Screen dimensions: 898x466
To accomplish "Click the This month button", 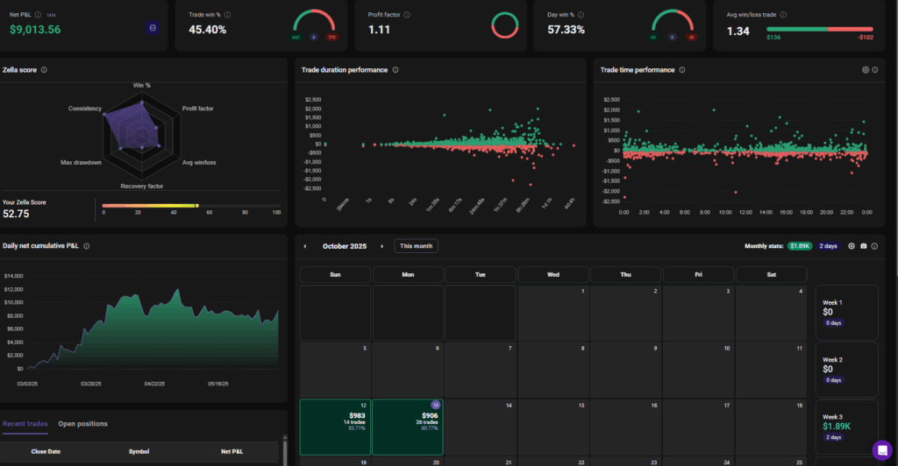I will pos(416,246).
